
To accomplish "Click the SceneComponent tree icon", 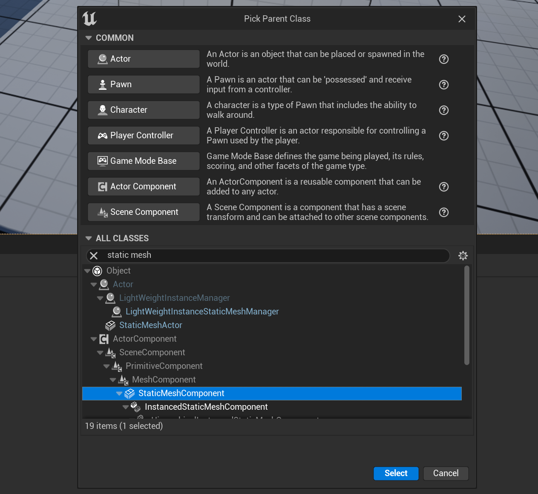I will point(110,352).
